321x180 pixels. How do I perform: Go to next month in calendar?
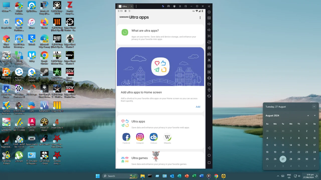[x=315, y=115]
